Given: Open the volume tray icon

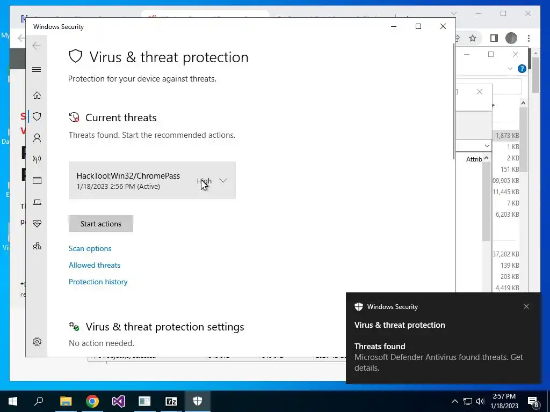Looking at the screenshot, I should point(480,401).
